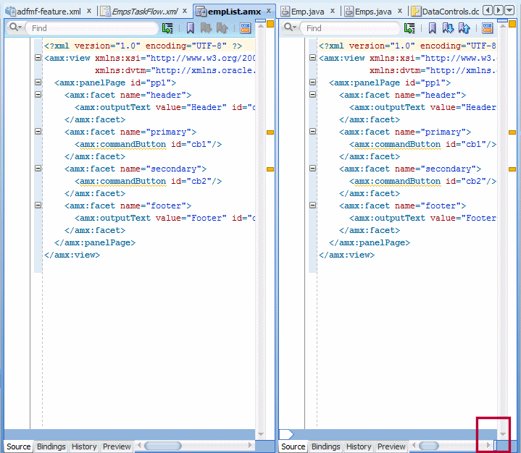Close the Emps.java tab
The height and width of the screenshot is (453, 521).
click(400, 11)
